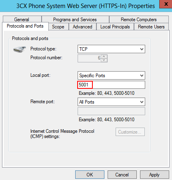Click the empty remote port field
Viewport: 172px width, 180px height.
(111, 111)
